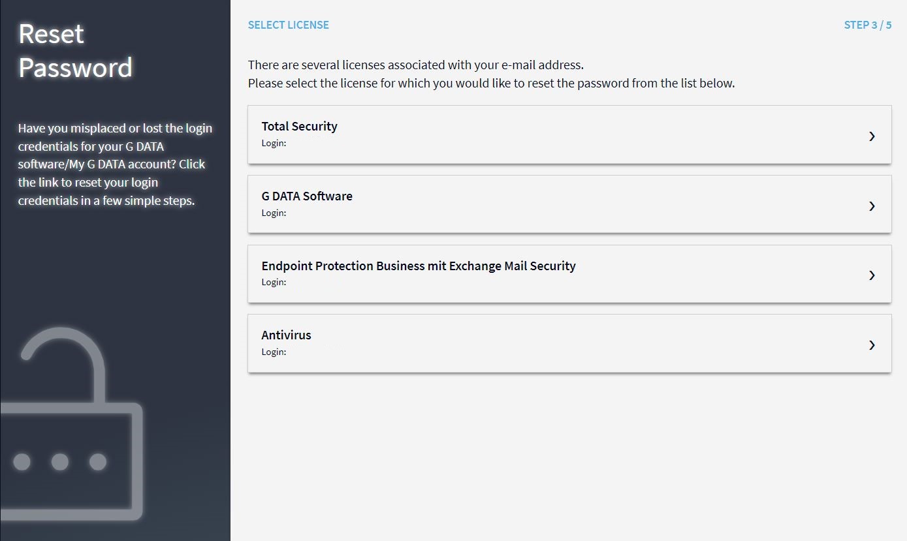Click the chevron arrow for Antivirus
907x541 pixels.
click(872, 345)
